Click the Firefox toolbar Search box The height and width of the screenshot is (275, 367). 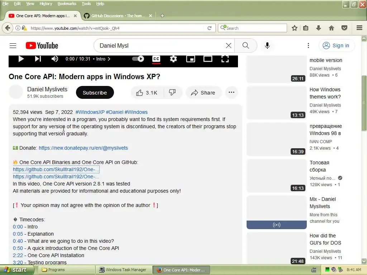(253, 28)
